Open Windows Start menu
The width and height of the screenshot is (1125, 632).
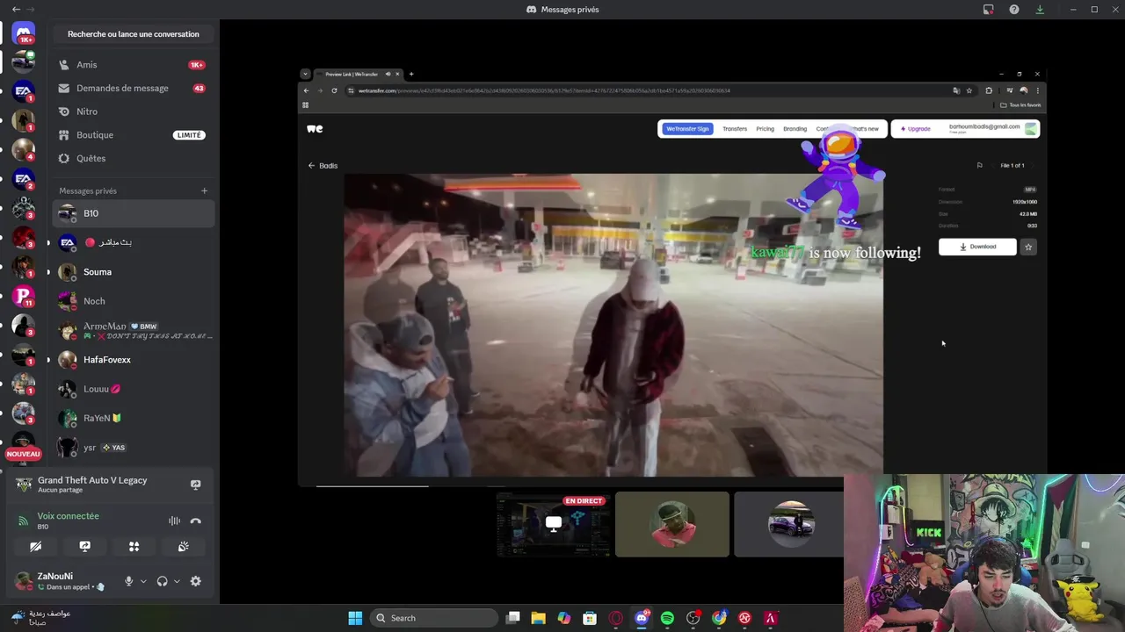coord(355,618)
